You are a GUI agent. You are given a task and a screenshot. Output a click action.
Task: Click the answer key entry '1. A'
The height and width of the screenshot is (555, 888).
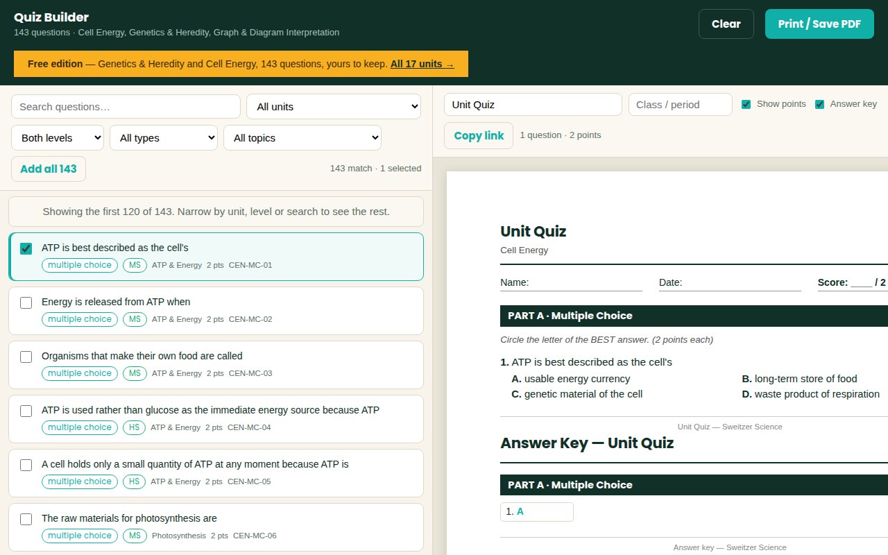[537, 512]
